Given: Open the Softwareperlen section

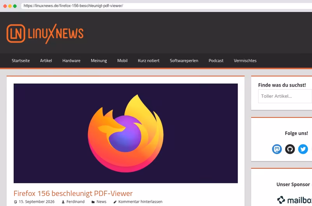Looking at the screenshot, I should [x=184, y=60].
